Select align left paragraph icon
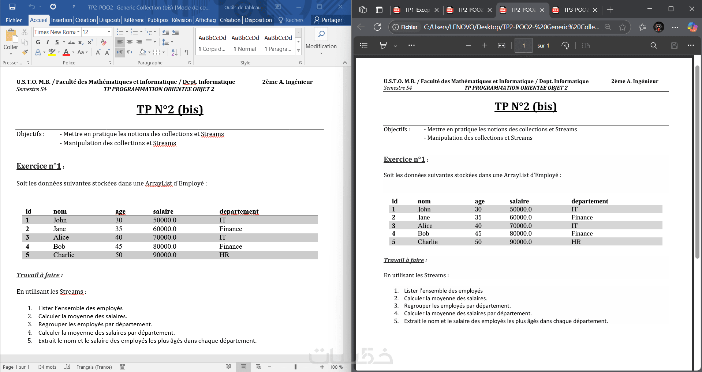Viewport: 702px width, 372px height. 120,42
